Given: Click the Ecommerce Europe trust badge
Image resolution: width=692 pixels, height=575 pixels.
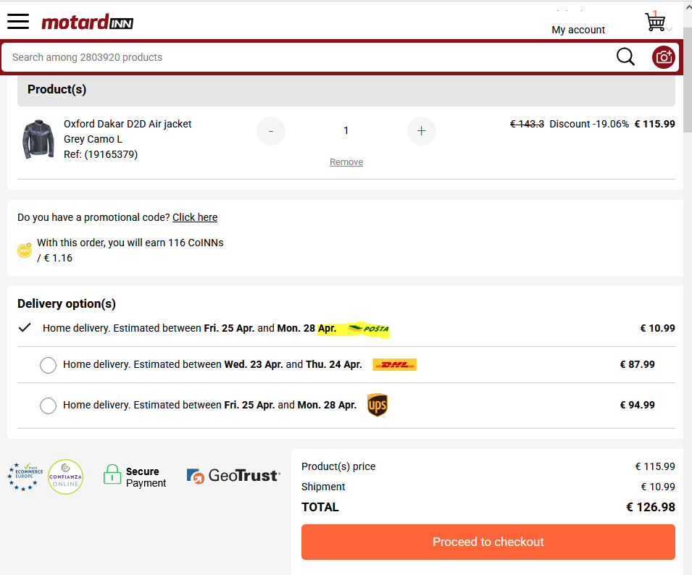Looking at the screenshot, I should click(x=25, y=477).
